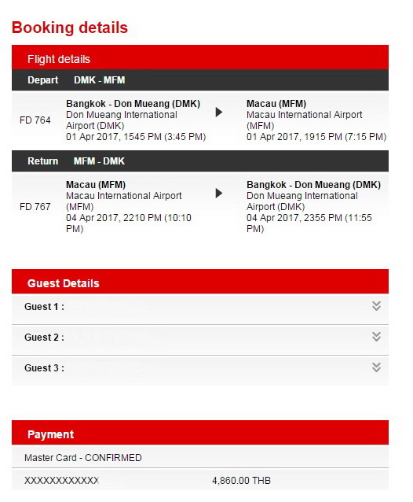Click the depart flight direction arrow icon

click(219, 113)
